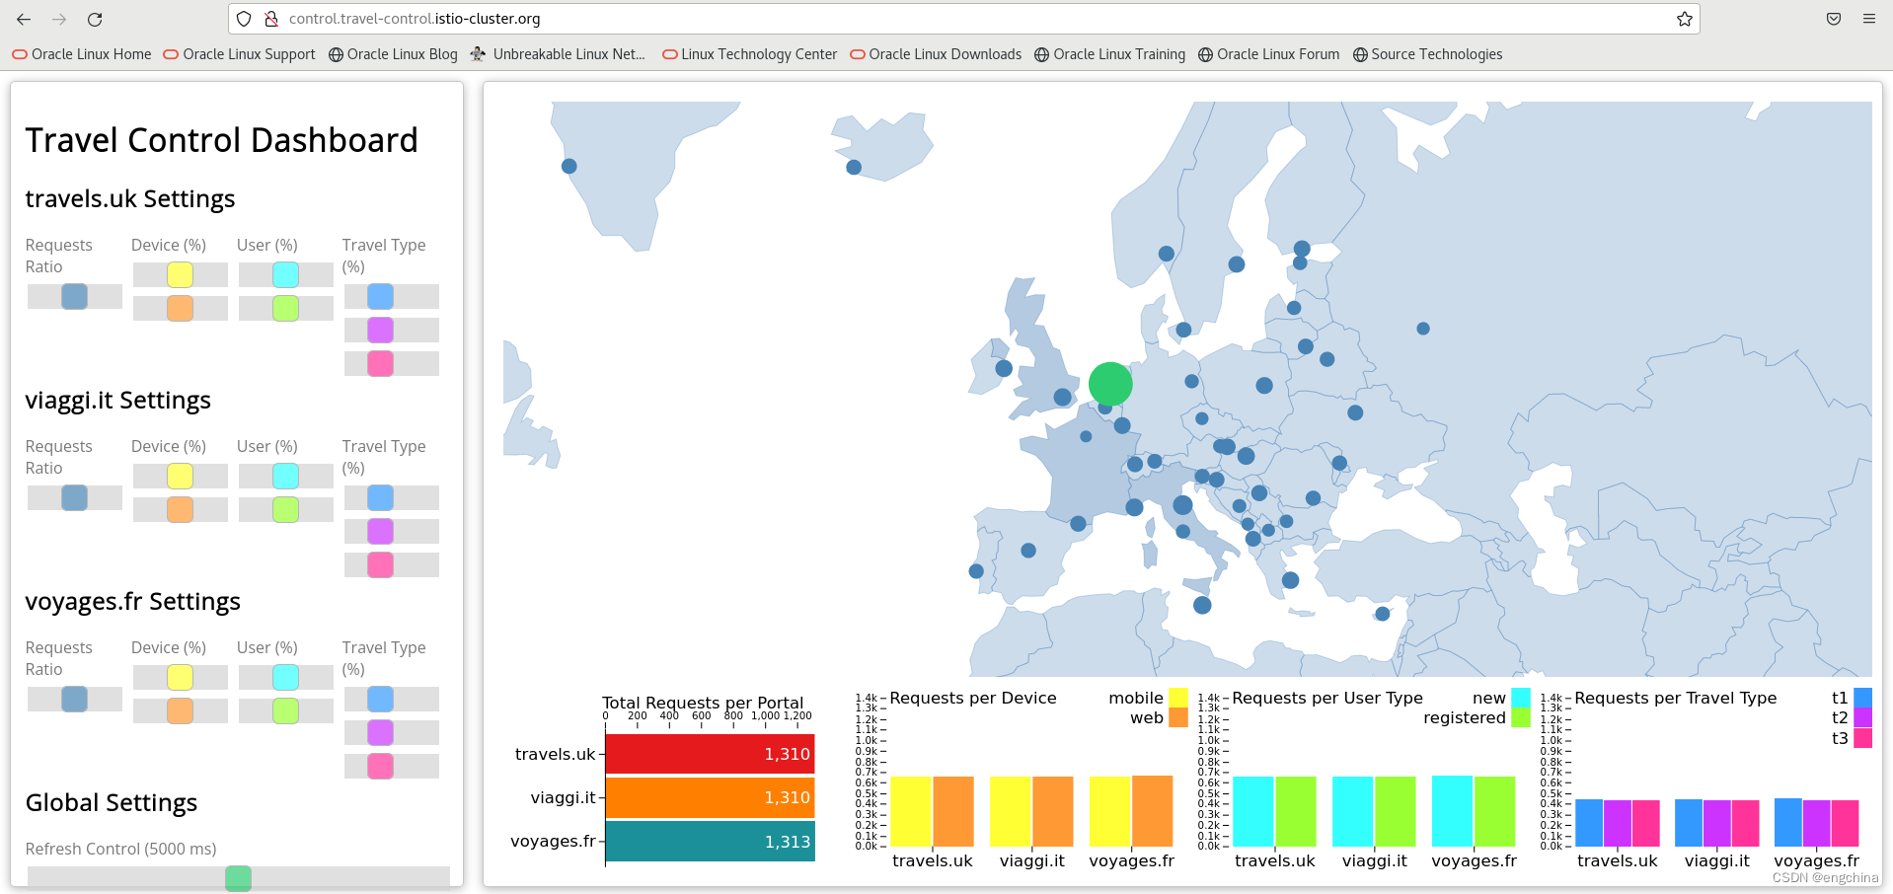
Task: Click travels.uk yellow mobile device slider
Action: click(180, 274)
